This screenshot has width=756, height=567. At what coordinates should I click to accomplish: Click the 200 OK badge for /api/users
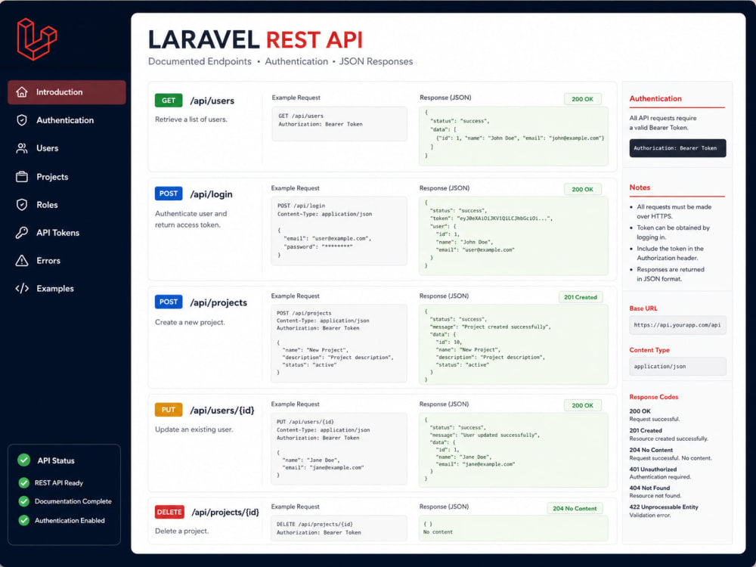(582, 99)
